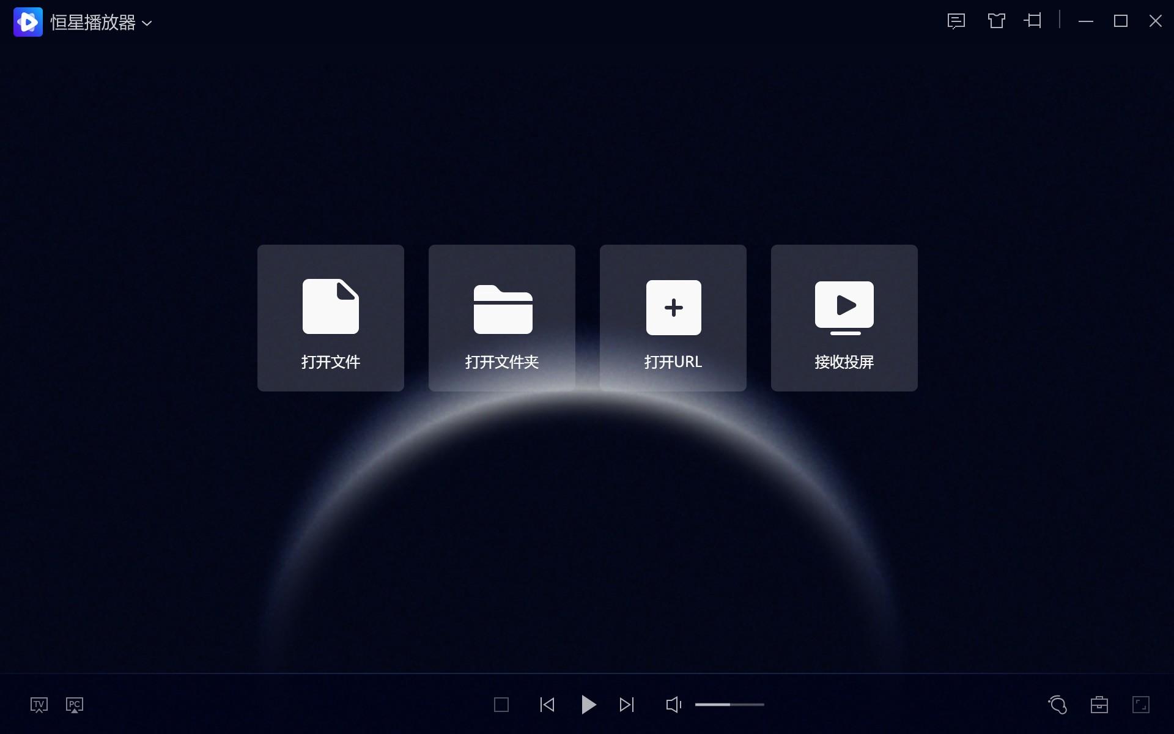Stop playback with the square button
Screen dimensions: 1174x734
[501, 705]
